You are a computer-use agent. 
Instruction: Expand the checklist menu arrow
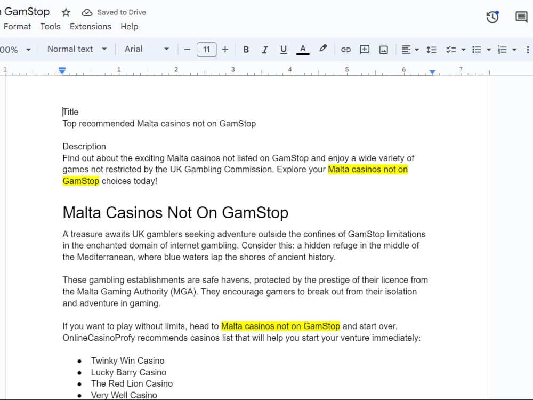tap(463, 50)
